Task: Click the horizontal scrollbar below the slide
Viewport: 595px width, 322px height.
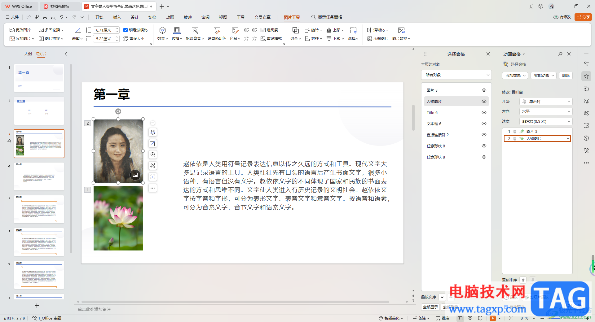Action: [x=235, y=302]
